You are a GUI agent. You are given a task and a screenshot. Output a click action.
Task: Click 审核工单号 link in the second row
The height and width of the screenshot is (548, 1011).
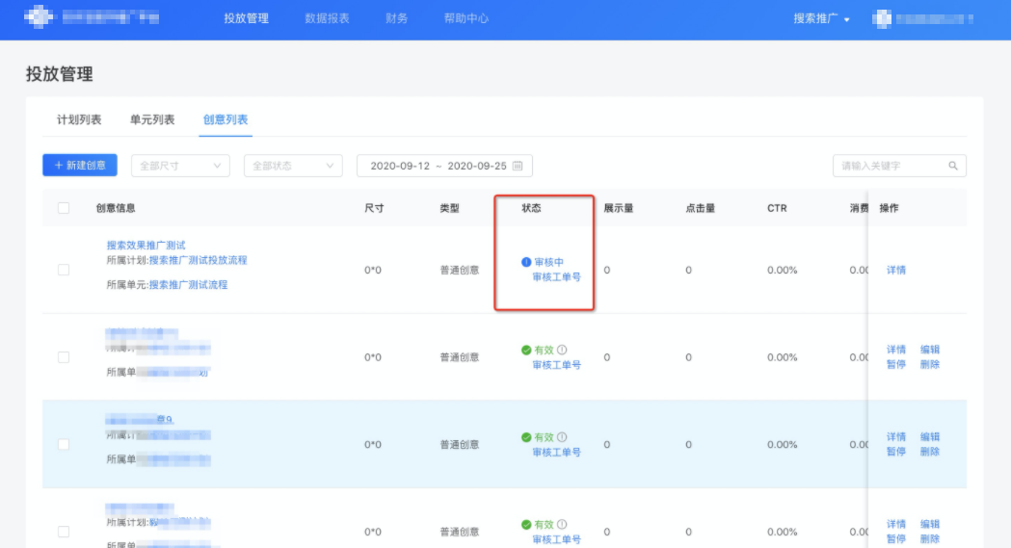click(x=556, y=365)
